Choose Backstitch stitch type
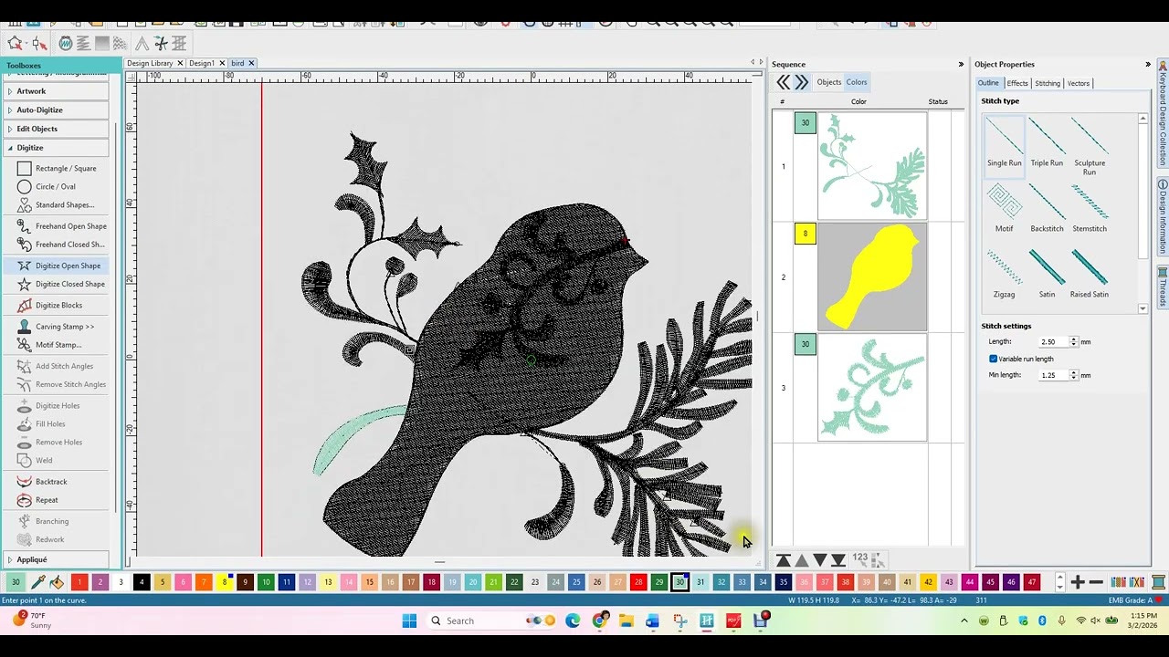The width and height of the screenshot is (1169, 657). point(1047,208)
